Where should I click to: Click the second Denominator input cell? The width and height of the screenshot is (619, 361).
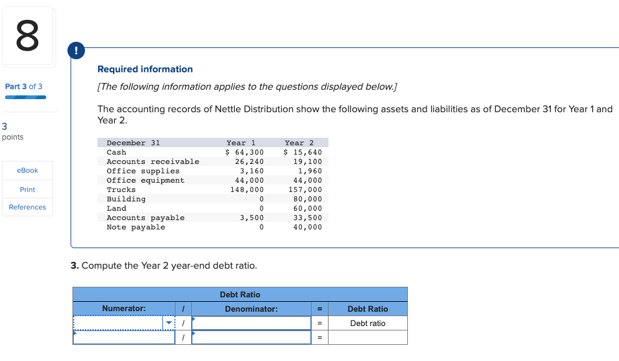pos(251,337)
